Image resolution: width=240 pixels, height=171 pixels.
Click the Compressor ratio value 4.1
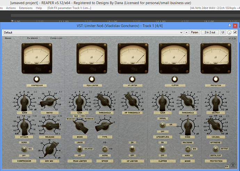60,92
